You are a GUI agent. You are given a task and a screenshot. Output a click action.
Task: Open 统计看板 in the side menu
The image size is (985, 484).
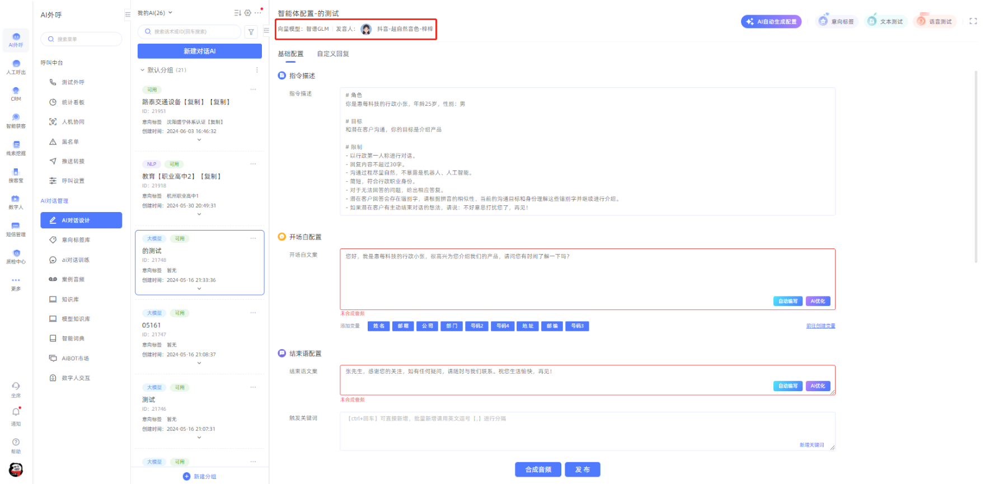[73, 102]
